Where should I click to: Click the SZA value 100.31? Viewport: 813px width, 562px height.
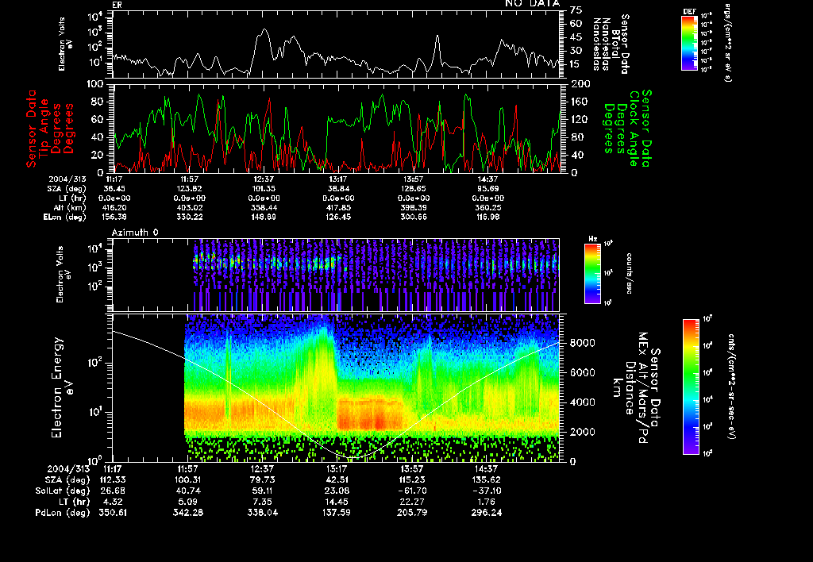[x=187, y=480]
